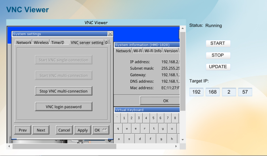Tap the a key on Virtual Keyboard
Image resolution: width=267 pixels, height=156 pixels.
[119, 139]
